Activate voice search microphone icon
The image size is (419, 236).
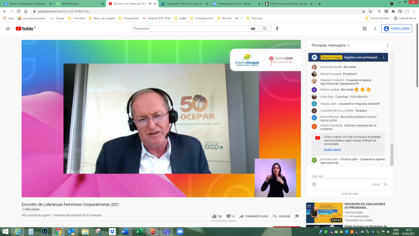point(277,29)
